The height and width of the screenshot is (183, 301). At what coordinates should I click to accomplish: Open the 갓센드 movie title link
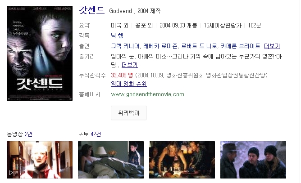point(92,10)
